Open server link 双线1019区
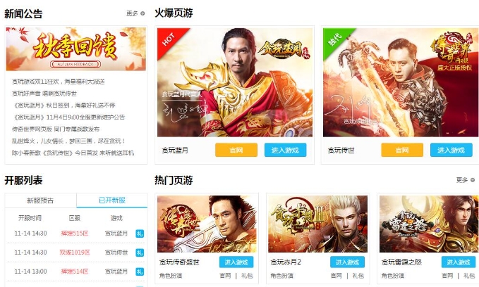 pyautogui.click(x=75, y=253)
